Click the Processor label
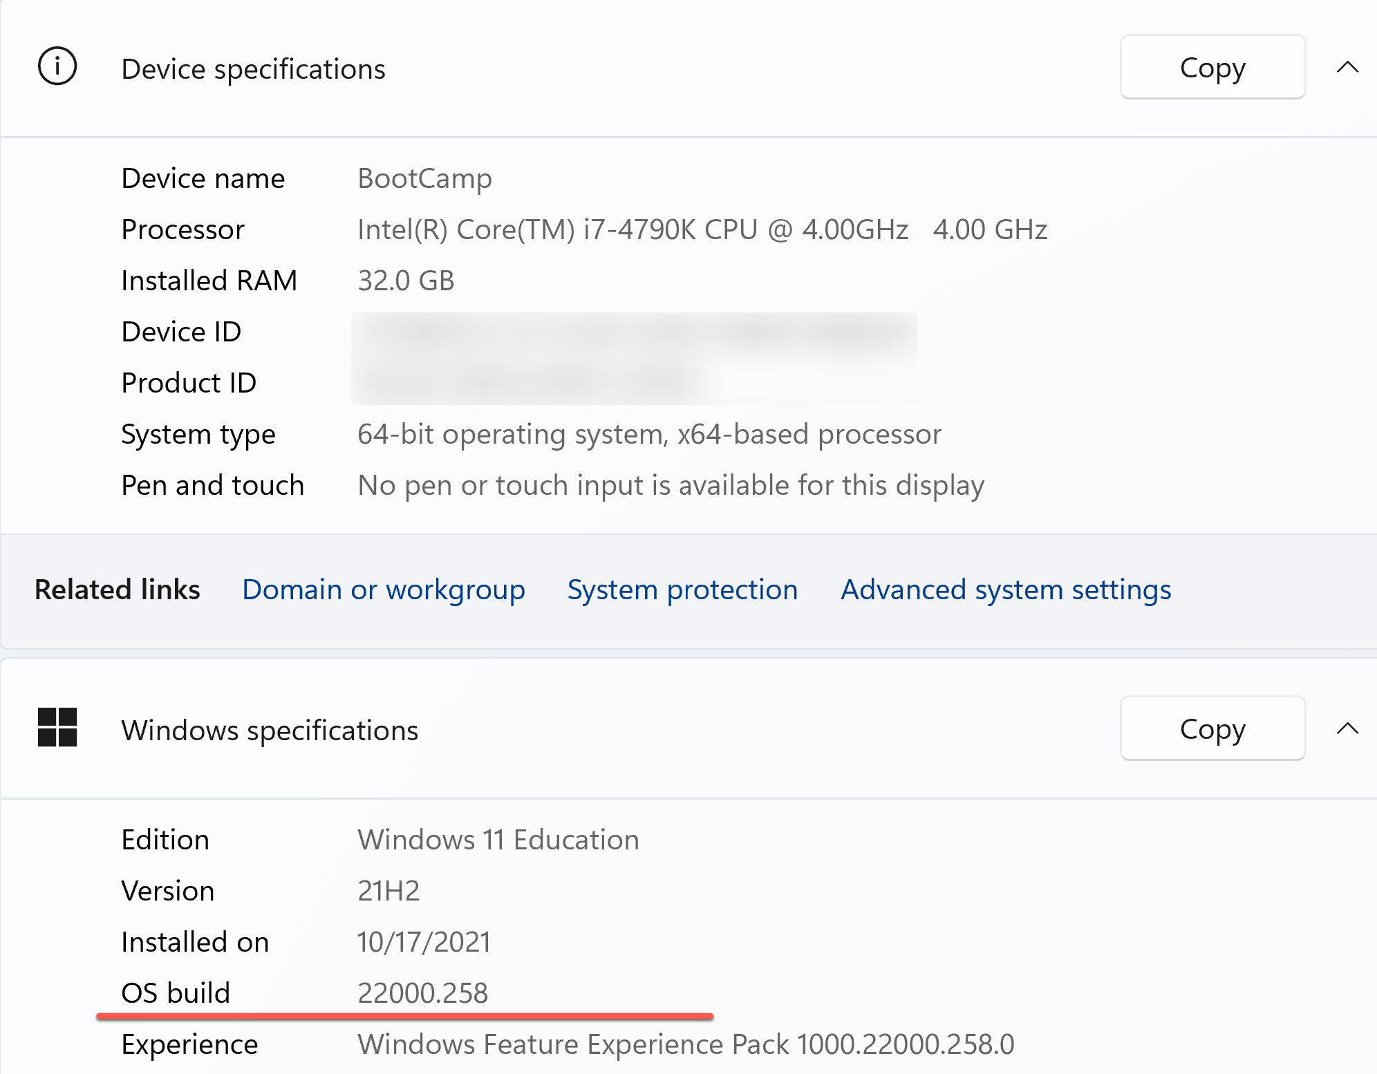 tap(182, 229)
